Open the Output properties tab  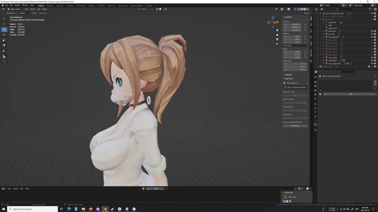pyautogui.click(x=315, y=86)
